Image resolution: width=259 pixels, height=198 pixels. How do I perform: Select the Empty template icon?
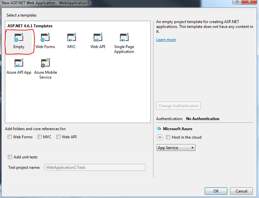coord(19,38)
